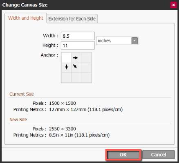Confirm canvas size with OK
Image resolution: width=179 pixels, height=163 pixels.
click(123, 155)
